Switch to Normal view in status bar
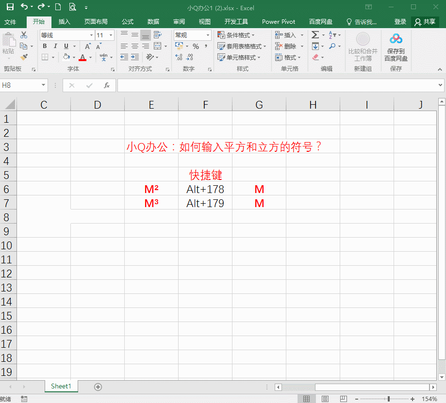The height and width of the screenshot is (403, 446). (307, 399)
